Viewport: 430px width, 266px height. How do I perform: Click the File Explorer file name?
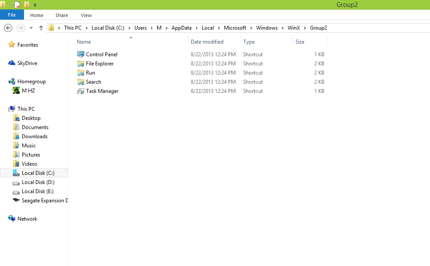[x=100, y=64]
